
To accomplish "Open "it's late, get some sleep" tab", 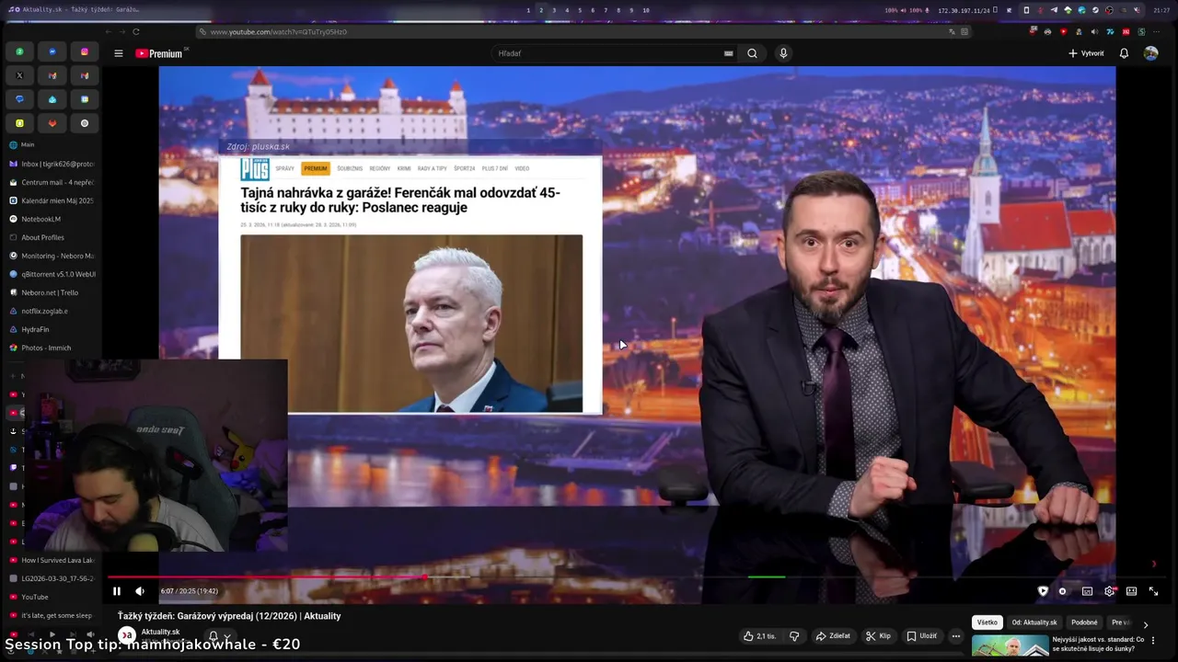I will 52,615.
